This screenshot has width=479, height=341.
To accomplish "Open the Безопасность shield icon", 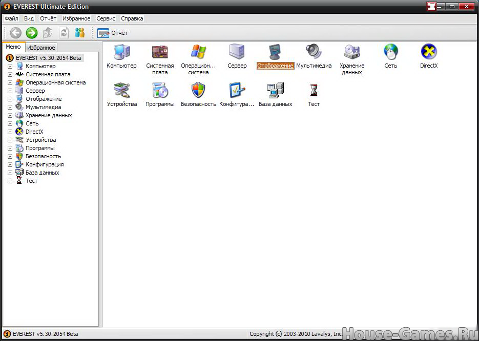I will (198, 90).
